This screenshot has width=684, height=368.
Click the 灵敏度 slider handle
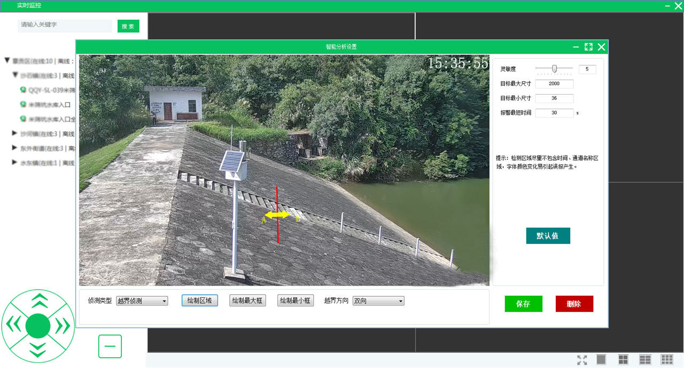click(555, 68)
